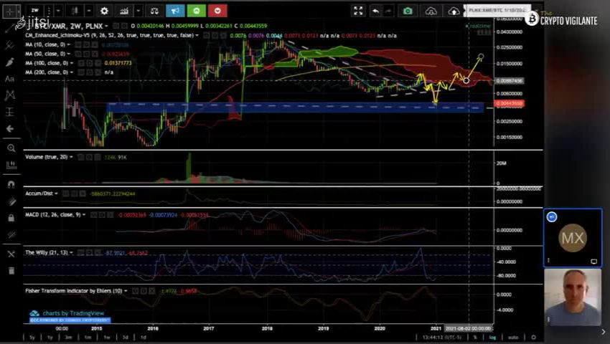Viewport: 610px width, 344px height.
Task: Open the indicators chart-bars button
Action: coord(124,11)
